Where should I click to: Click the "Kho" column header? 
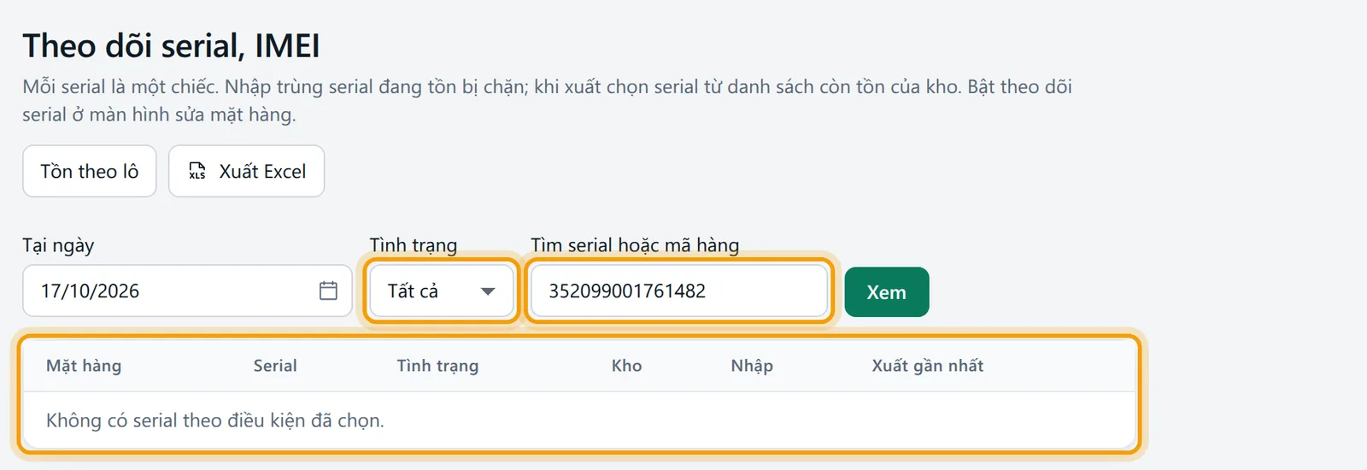(x=626, y=366)
